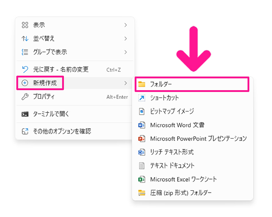Viewport: 272px width, 217px height.
Task: Expand the グループで表示 submenu chevron
Action: tap(125, 52)
